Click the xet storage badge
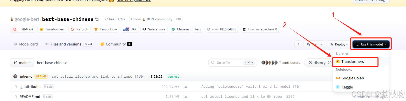Viewport: 406px width, 101px height. [x=89, y=44]
